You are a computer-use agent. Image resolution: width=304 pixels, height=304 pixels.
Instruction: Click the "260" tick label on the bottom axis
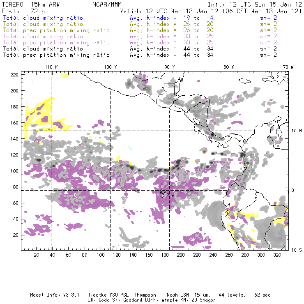229,255
